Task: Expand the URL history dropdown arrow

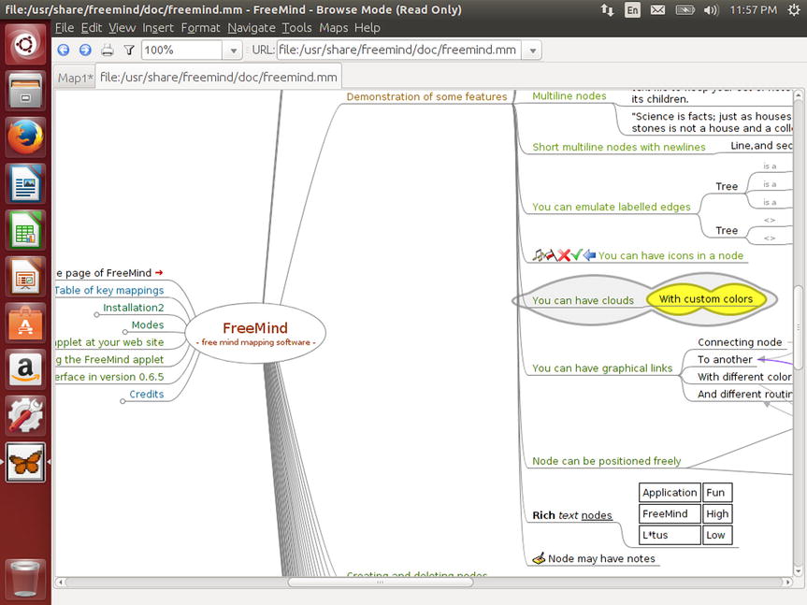Action: click(x=533, y=50)
